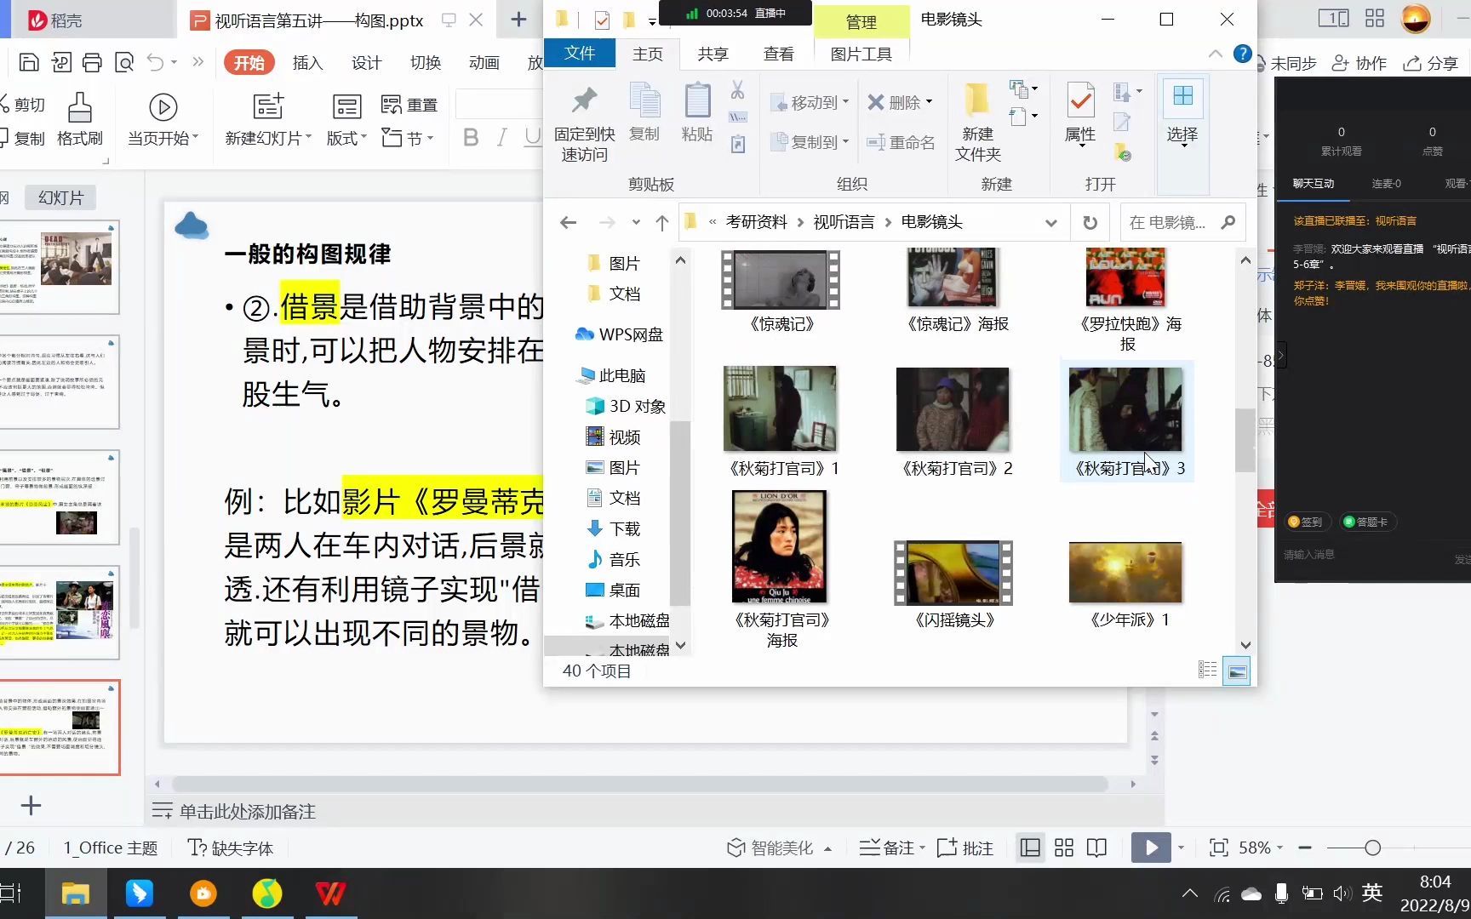This screenshot has height=919, width=1471.
Task: Open 删除 dropdown arrow in Explorer
Action: click(929, 102)
